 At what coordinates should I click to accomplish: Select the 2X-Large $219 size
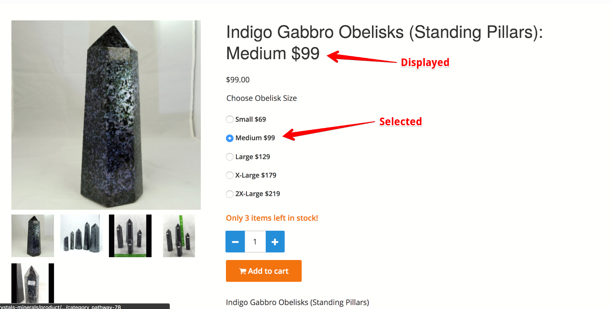coord(229,194)
